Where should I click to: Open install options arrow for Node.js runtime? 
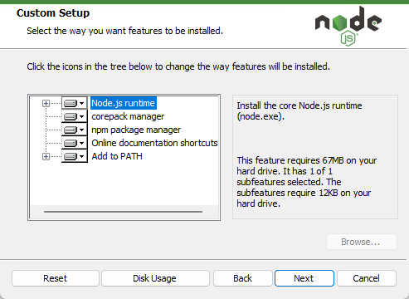81,104
